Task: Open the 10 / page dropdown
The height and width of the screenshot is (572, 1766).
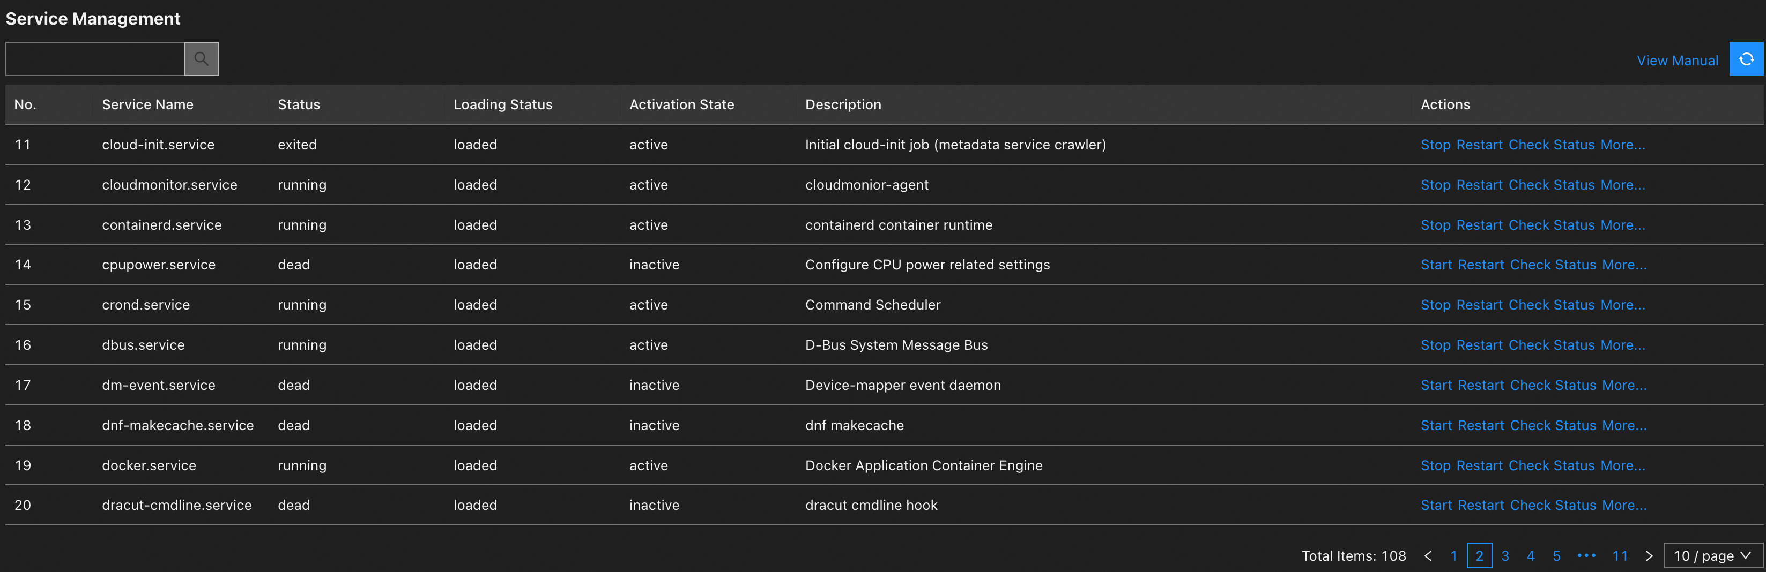Action: tap(1712, 555)
